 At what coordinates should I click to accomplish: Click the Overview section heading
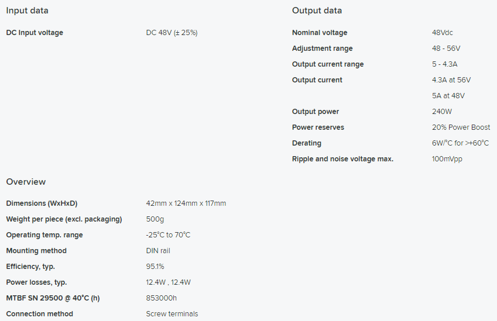tap(26, 182)
